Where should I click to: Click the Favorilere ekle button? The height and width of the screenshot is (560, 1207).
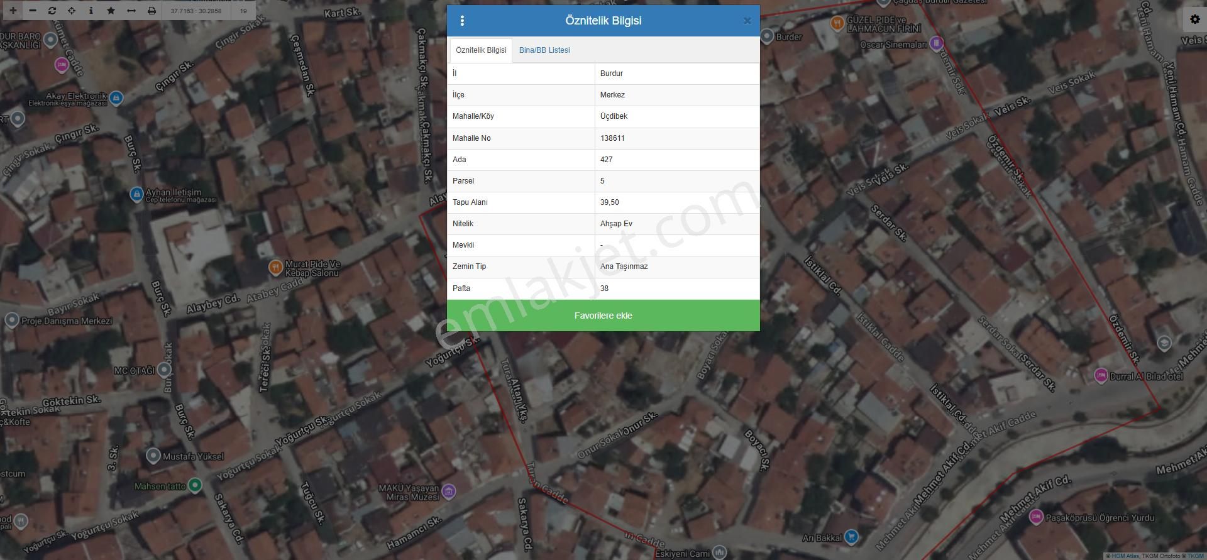point(603,316)
